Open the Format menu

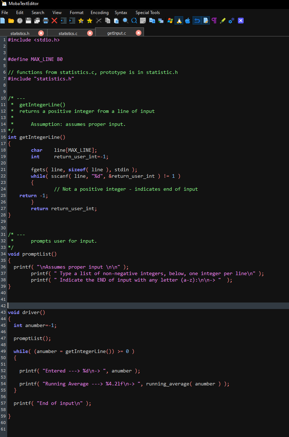pos(77,13)
